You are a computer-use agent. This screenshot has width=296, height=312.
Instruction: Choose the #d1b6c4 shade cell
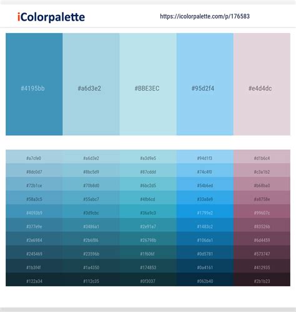pos(262,156)
